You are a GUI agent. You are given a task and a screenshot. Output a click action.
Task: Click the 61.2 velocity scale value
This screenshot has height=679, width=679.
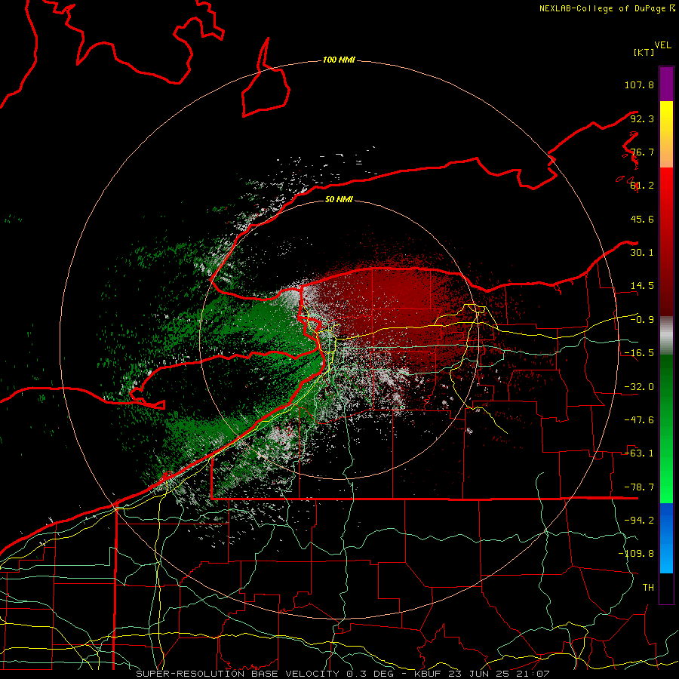(x=642, y=186)
